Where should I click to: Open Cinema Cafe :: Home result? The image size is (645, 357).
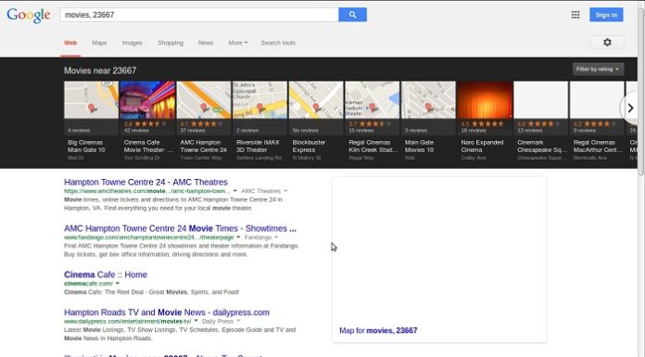[x=106, y=274]
